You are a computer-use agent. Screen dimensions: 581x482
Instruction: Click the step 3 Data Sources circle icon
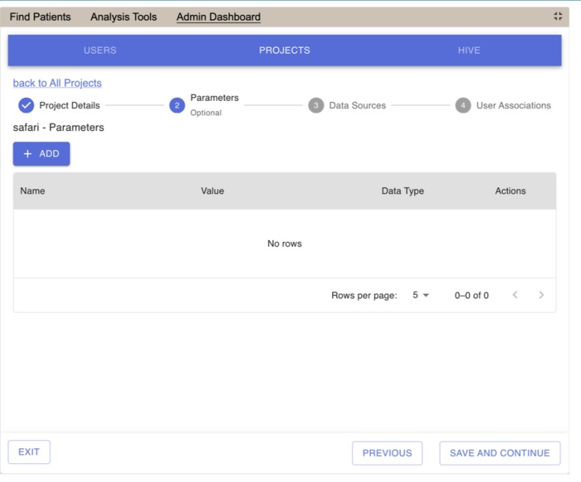pyautogui.click(x=316, y=105)
